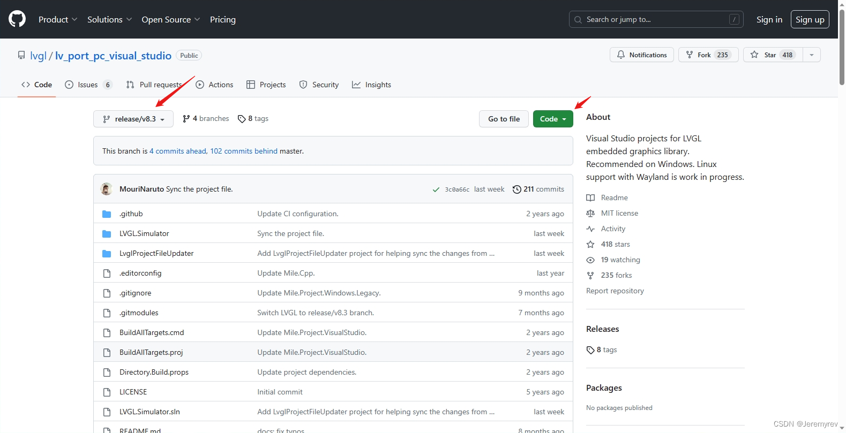Screen dimensions: 846x433
Task: Open the release/v8.3 branch selector
Action: [133, 119]
